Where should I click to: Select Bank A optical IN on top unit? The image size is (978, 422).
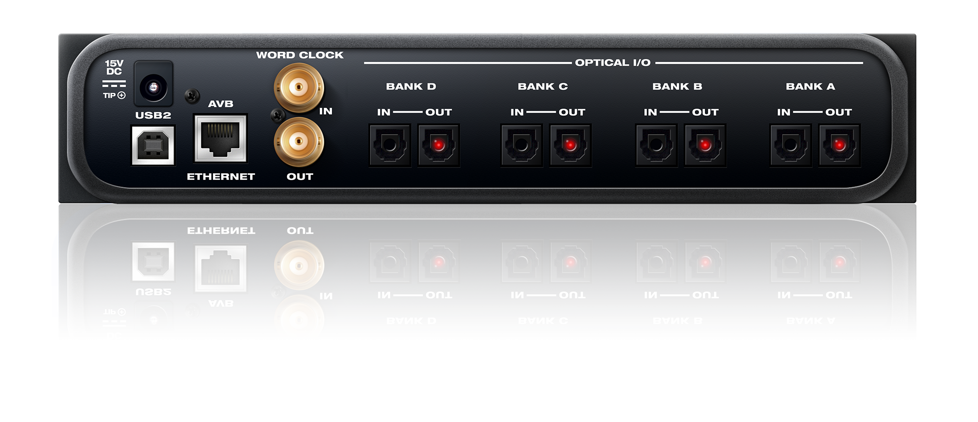[790, 145]
